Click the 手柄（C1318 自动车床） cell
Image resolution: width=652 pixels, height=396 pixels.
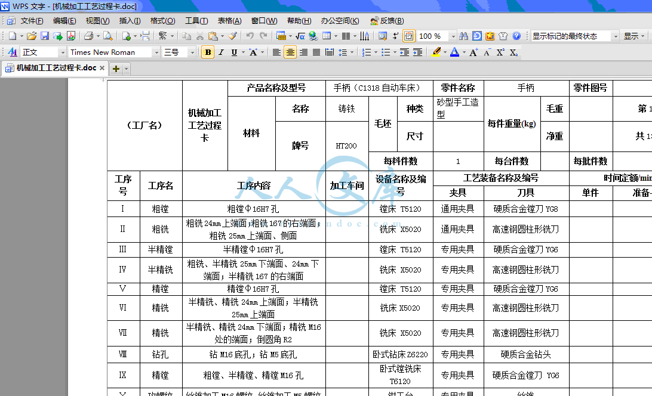(x=379, y=88)
